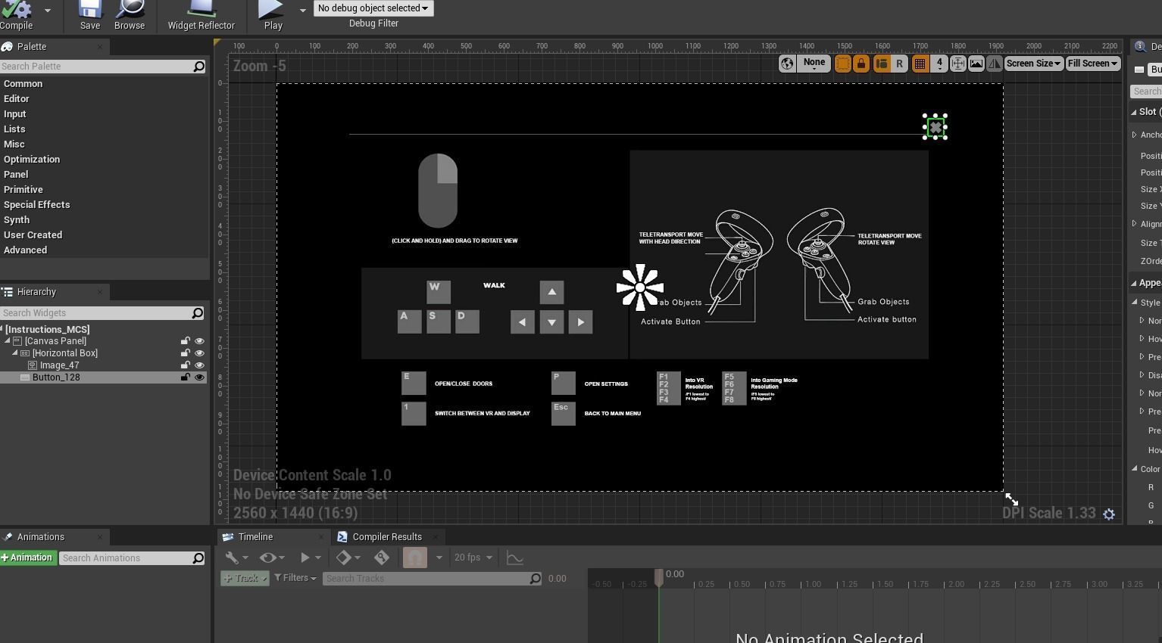The height and width of the screenshot is (643, 1162).
Task: Select Button_128 in the Hierarchy
Action: (x=56, y=377)
